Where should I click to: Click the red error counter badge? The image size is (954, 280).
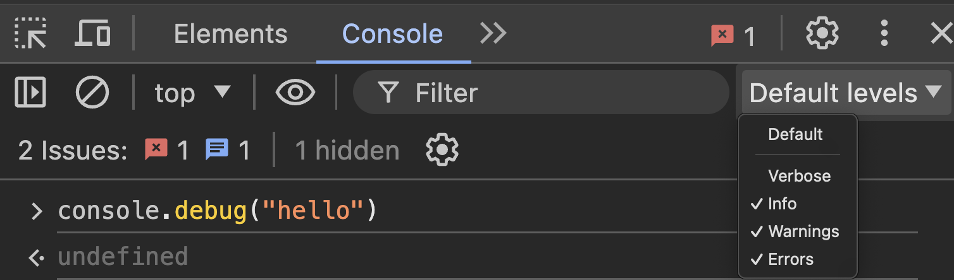click(733, 36)
